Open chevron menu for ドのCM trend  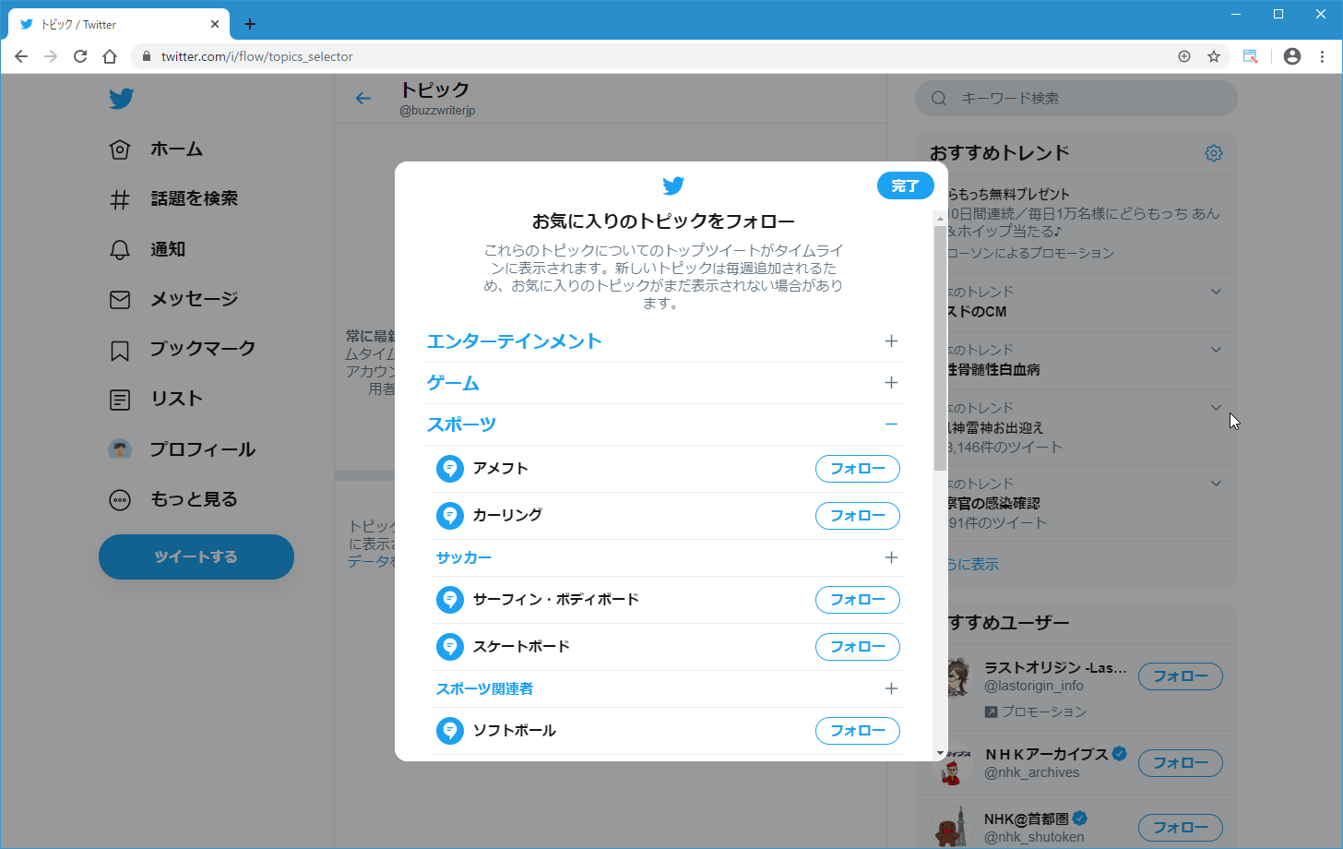(1216, 292)
